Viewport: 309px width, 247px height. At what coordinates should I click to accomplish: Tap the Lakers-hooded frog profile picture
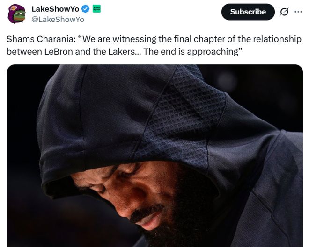pyautogui.click(x=17, y=14)
